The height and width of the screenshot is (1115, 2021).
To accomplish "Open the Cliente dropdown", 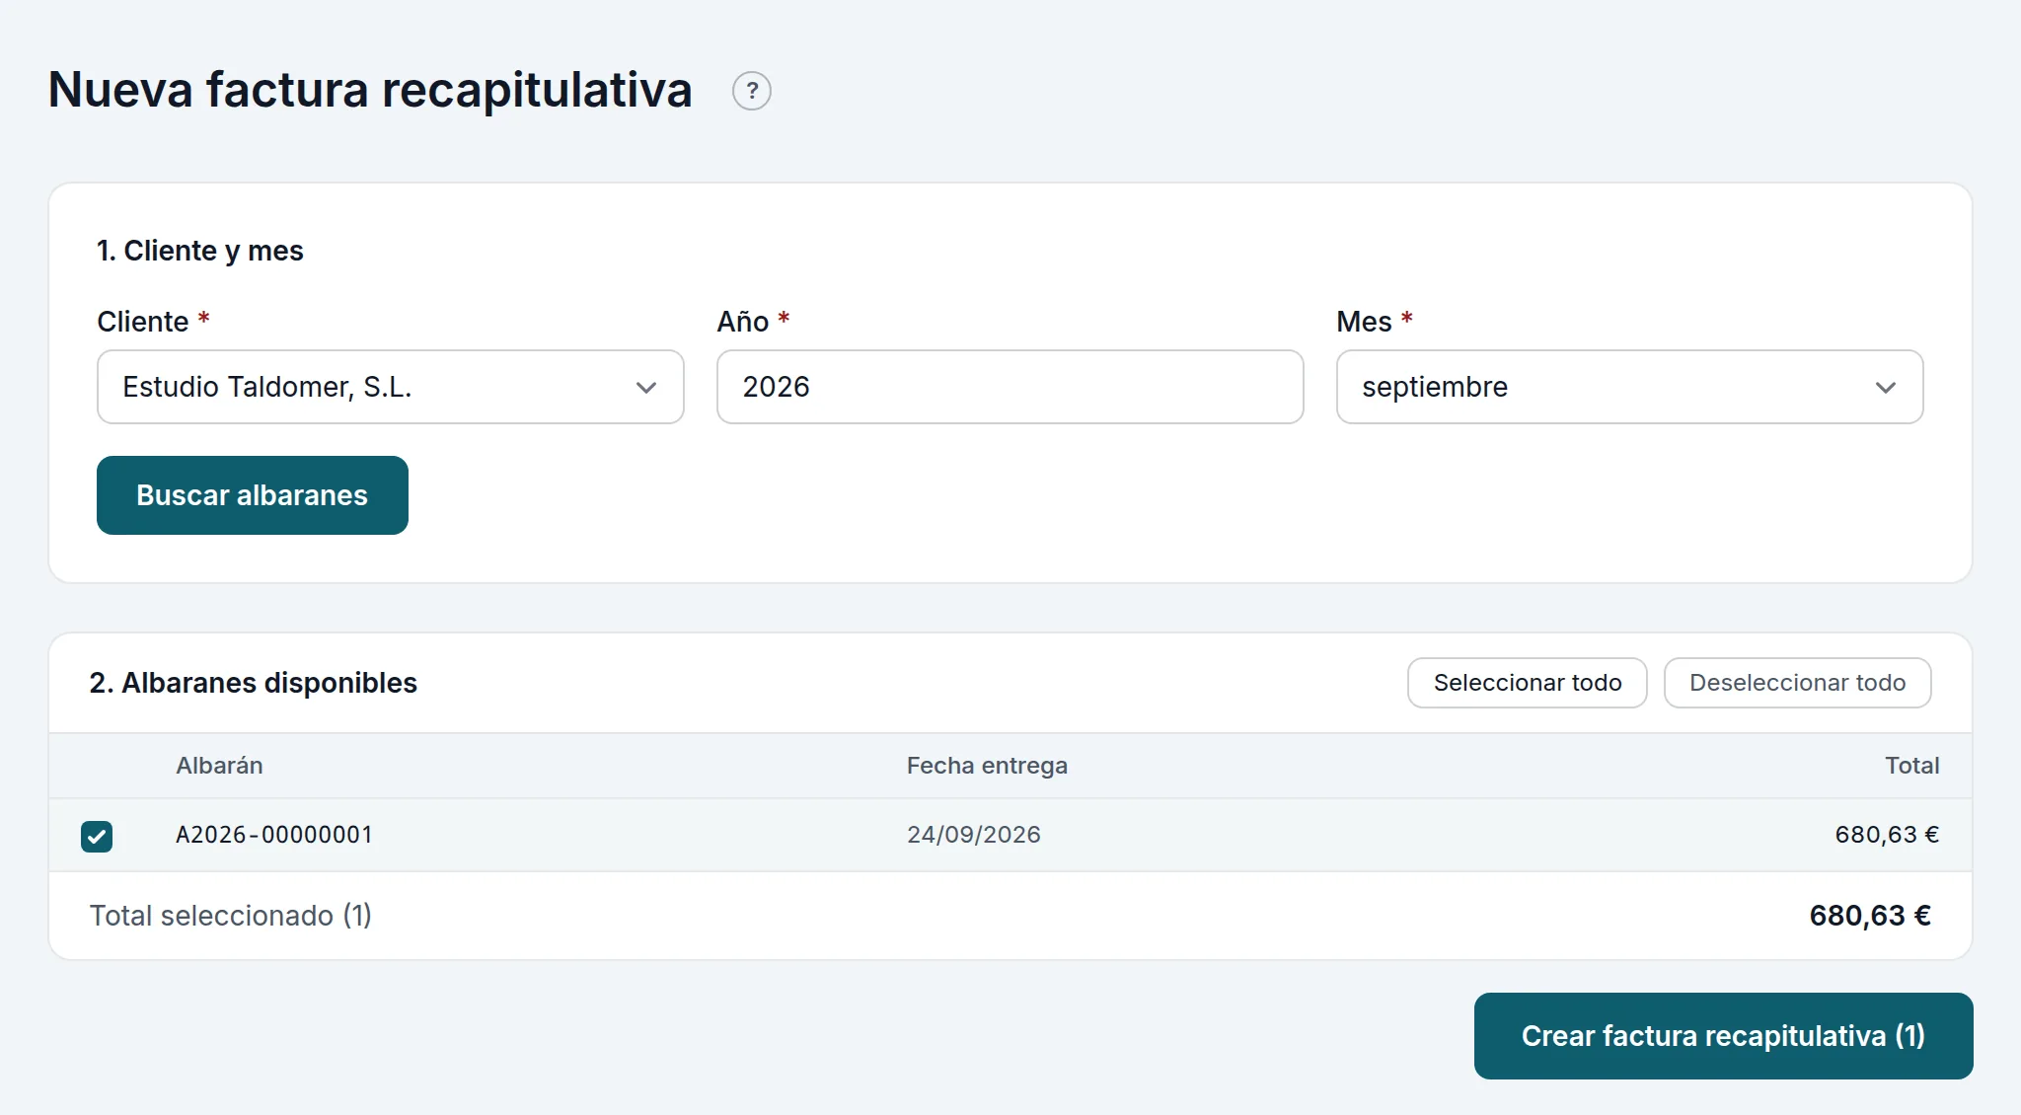I will (x=390, y=387).
